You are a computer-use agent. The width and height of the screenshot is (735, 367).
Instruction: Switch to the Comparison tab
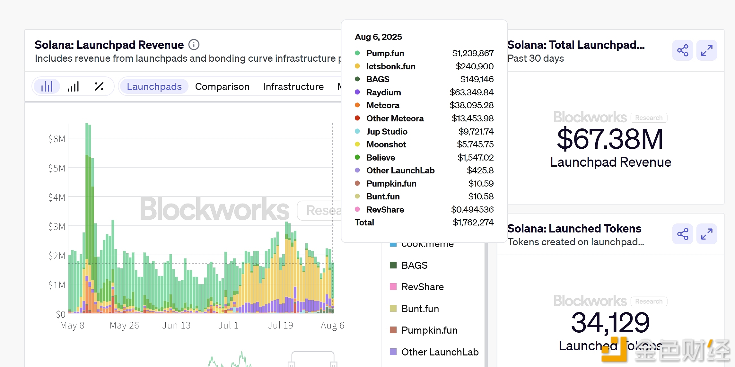point(222,86)
